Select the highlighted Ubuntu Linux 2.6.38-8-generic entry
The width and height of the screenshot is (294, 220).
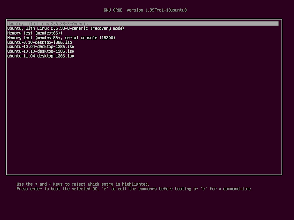pos(143,24)
